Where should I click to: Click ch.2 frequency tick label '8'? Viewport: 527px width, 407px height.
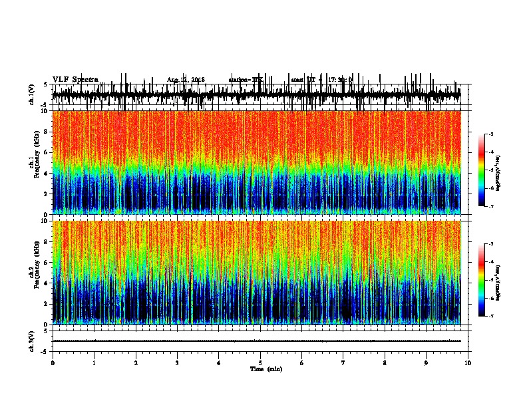coord(47,242)
